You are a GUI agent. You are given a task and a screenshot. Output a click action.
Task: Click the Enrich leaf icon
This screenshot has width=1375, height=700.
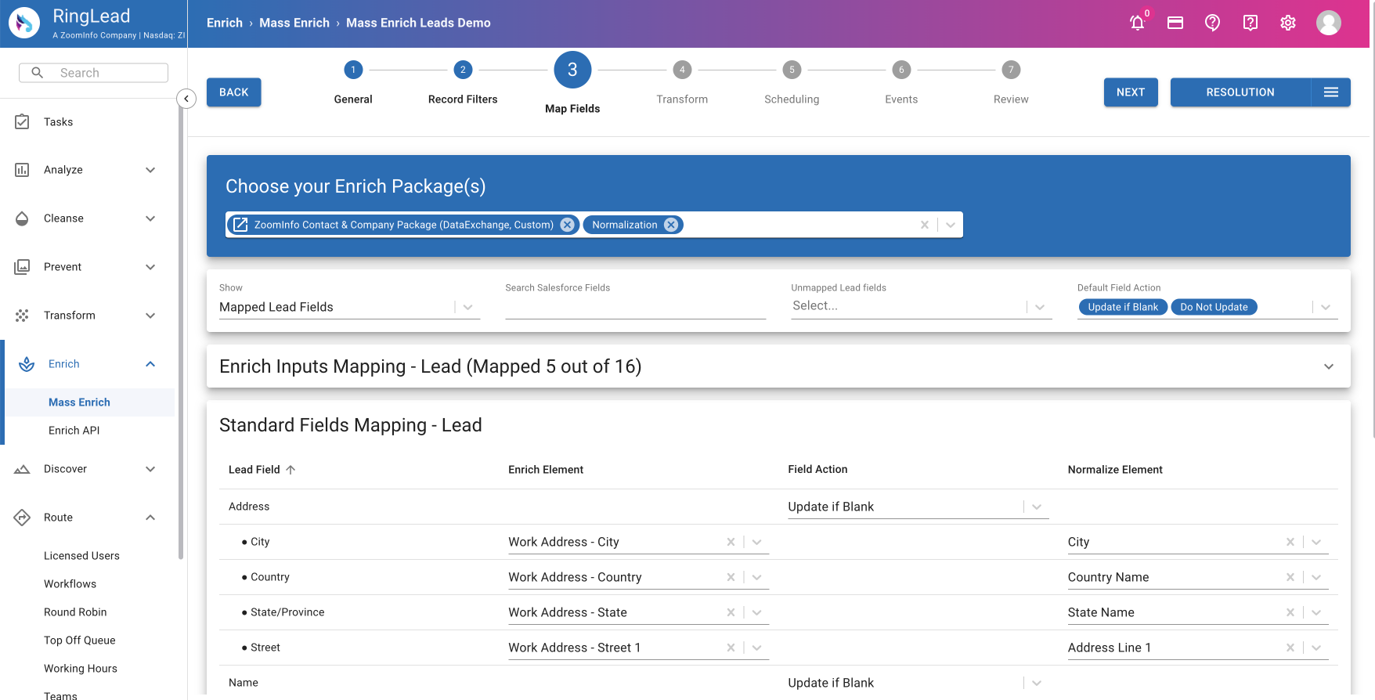coord(27,364)
